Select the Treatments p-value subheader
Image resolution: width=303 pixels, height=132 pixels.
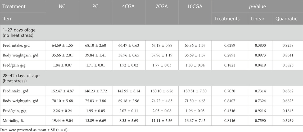click(x=227, y=19)
